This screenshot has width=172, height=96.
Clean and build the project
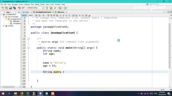(x=51, y=8)
